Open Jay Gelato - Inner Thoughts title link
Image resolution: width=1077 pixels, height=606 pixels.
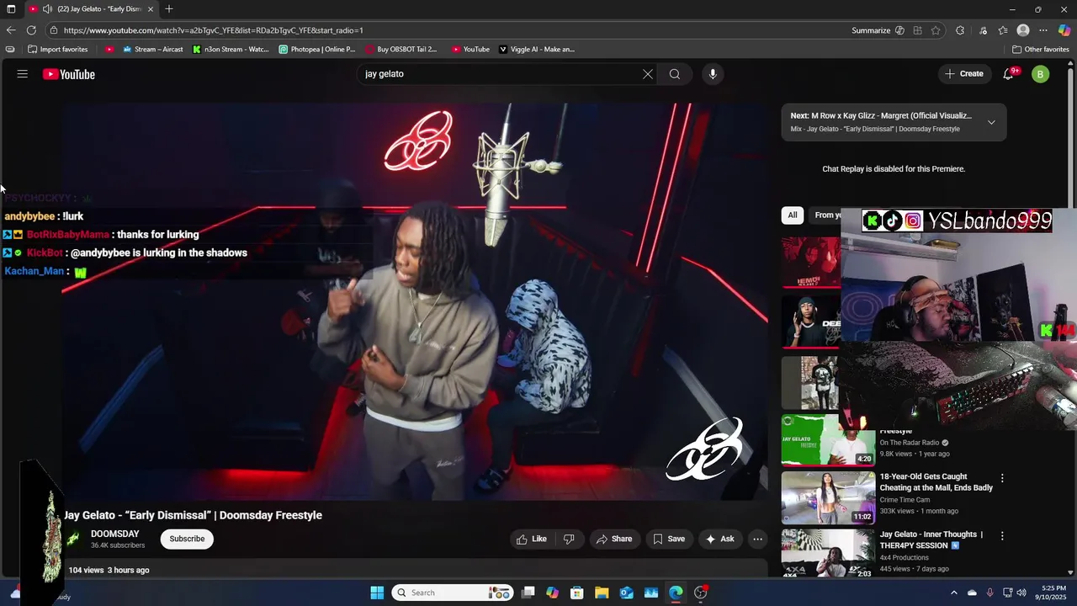point(931,540)
